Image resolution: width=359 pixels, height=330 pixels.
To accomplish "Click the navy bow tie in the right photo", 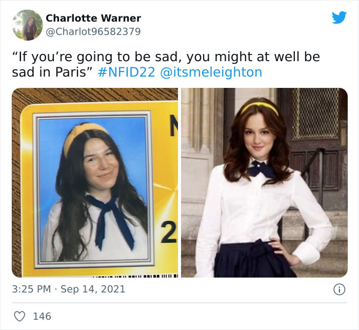I will pos(262,169).
